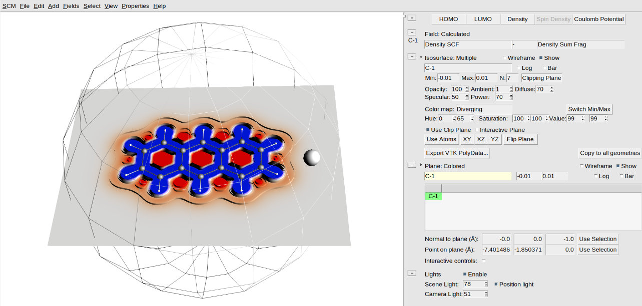This screenshot has width=642, height=306.
Task: Click the Switch Min/Max button
Action: 589,109
